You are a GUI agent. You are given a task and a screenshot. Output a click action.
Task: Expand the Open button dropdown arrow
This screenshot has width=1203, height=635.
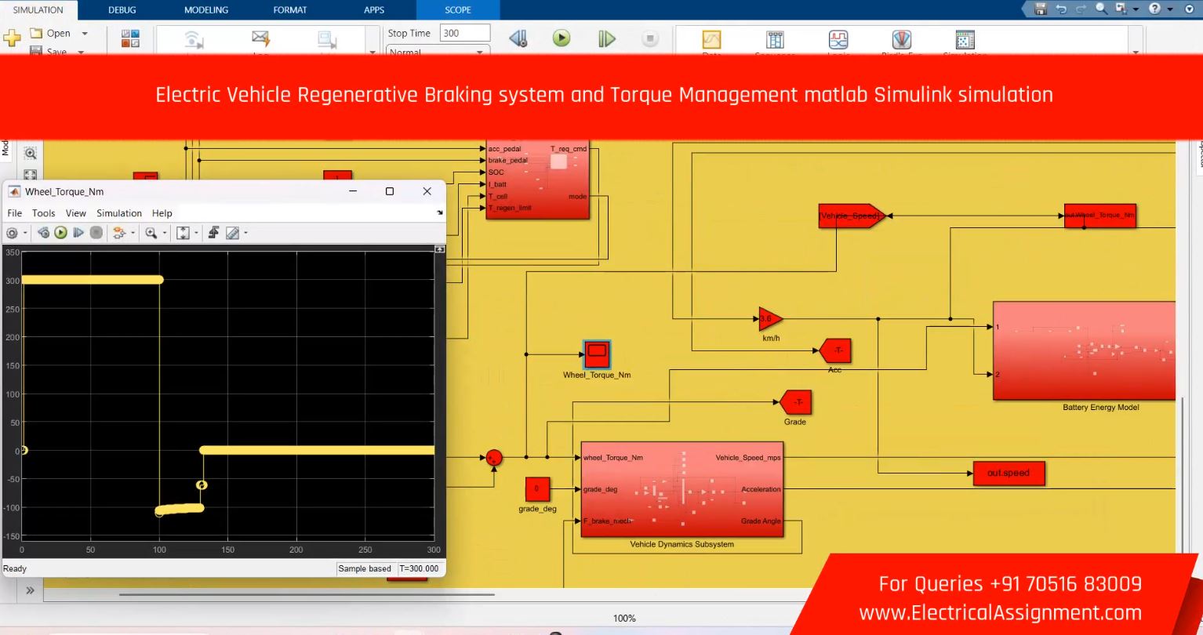[x=85, y=34]
